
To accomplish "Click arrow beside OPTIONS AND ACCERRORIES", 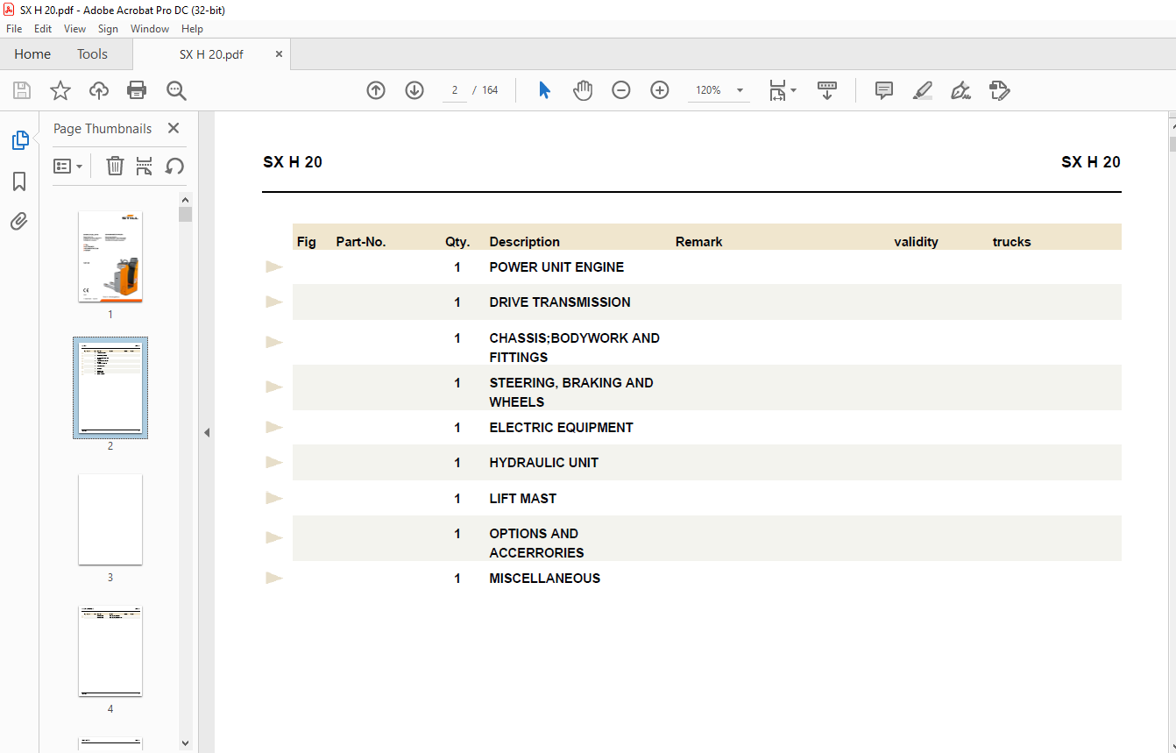I will (274, 537).
